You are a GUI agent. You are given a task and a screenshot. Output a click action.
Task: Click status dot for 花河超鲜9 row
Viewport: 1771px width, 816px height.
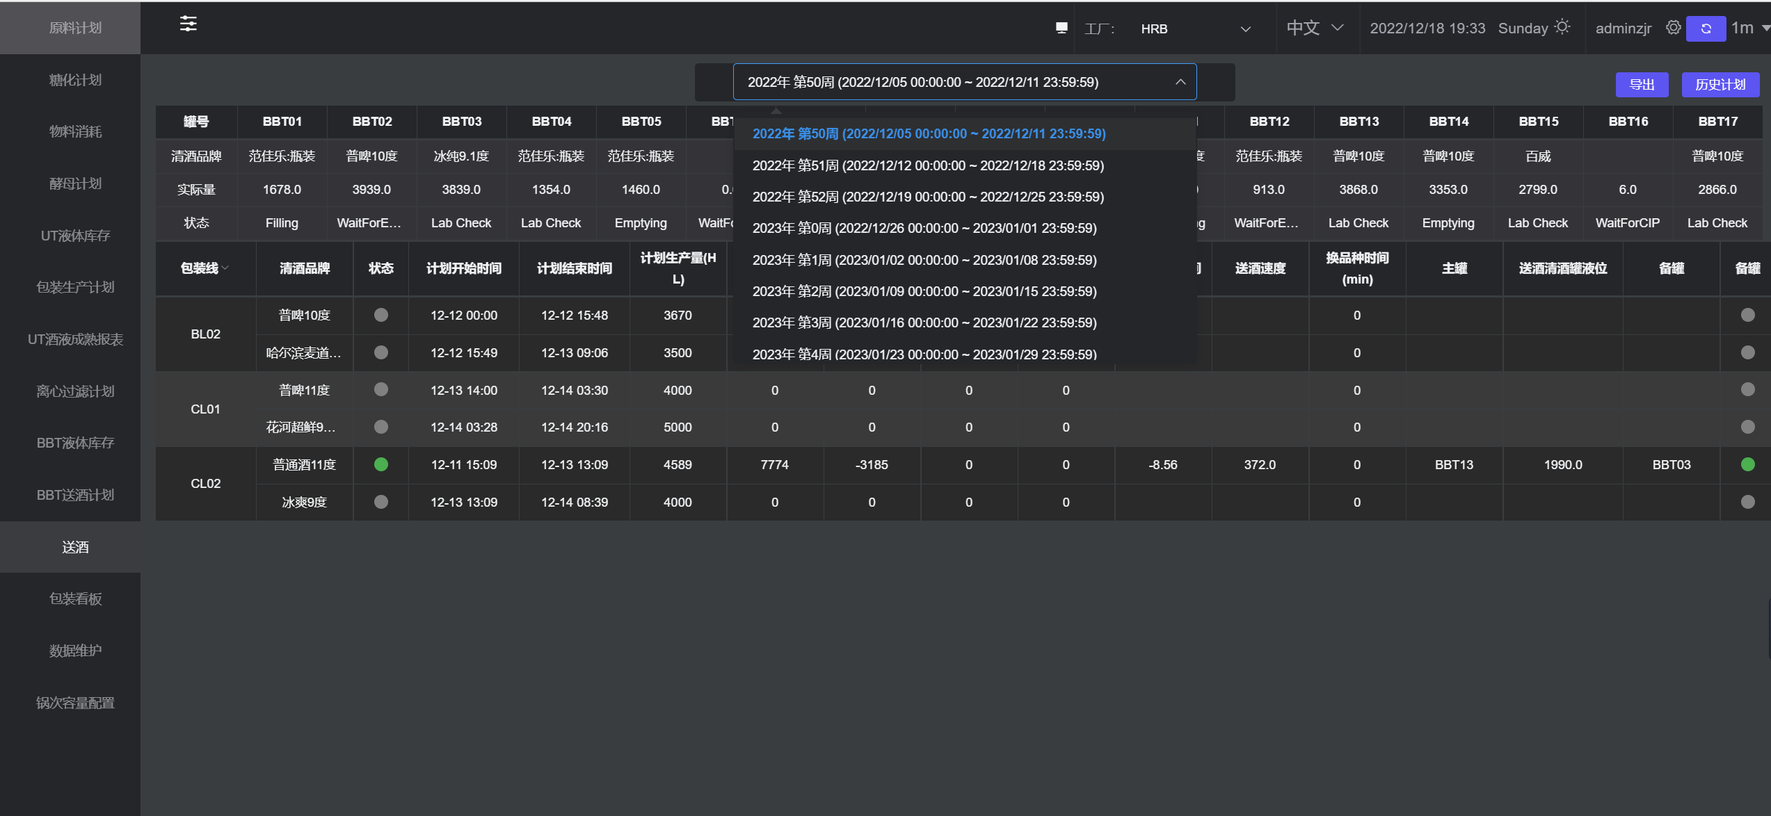(x=381, y=427)
